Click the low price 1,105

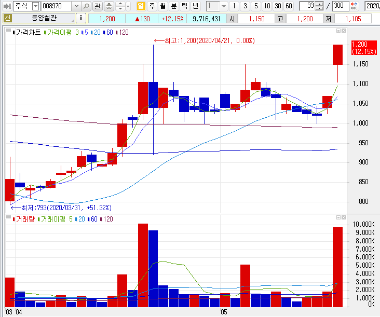click(353, 19)
